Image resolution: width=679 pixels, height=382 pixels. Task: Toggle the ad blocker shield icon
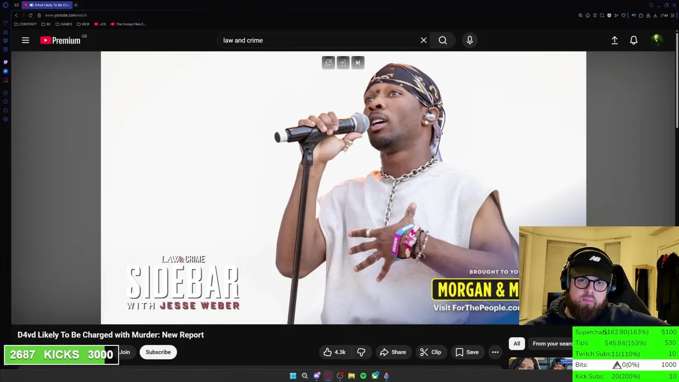coord(609,15)
